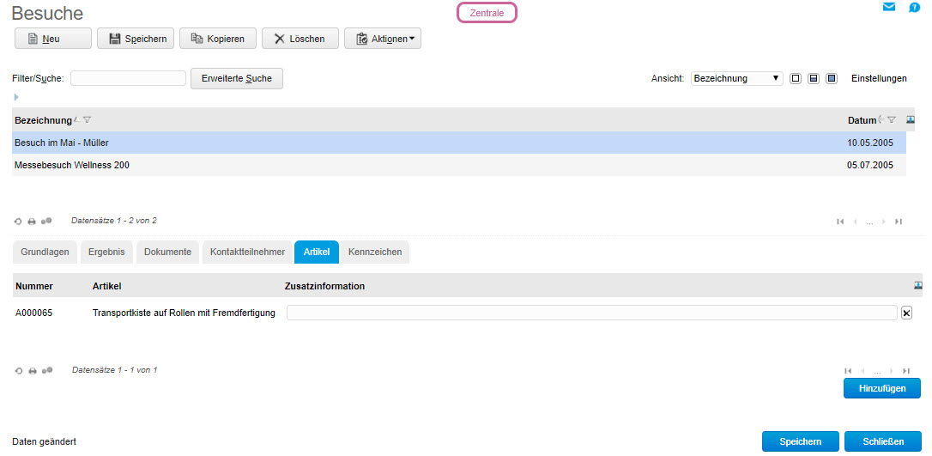The width and height of the screenshot is (932, 456).
Task: Click the filter funnel icon beside Bezeichnung
Action: [87, 120]
